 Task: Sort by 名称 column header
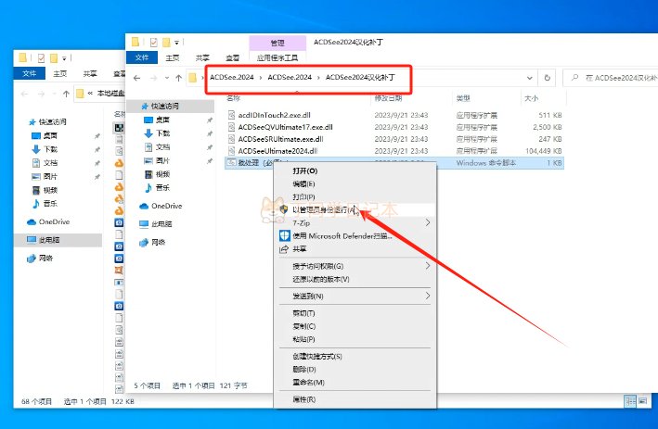[x=233, y=98]
